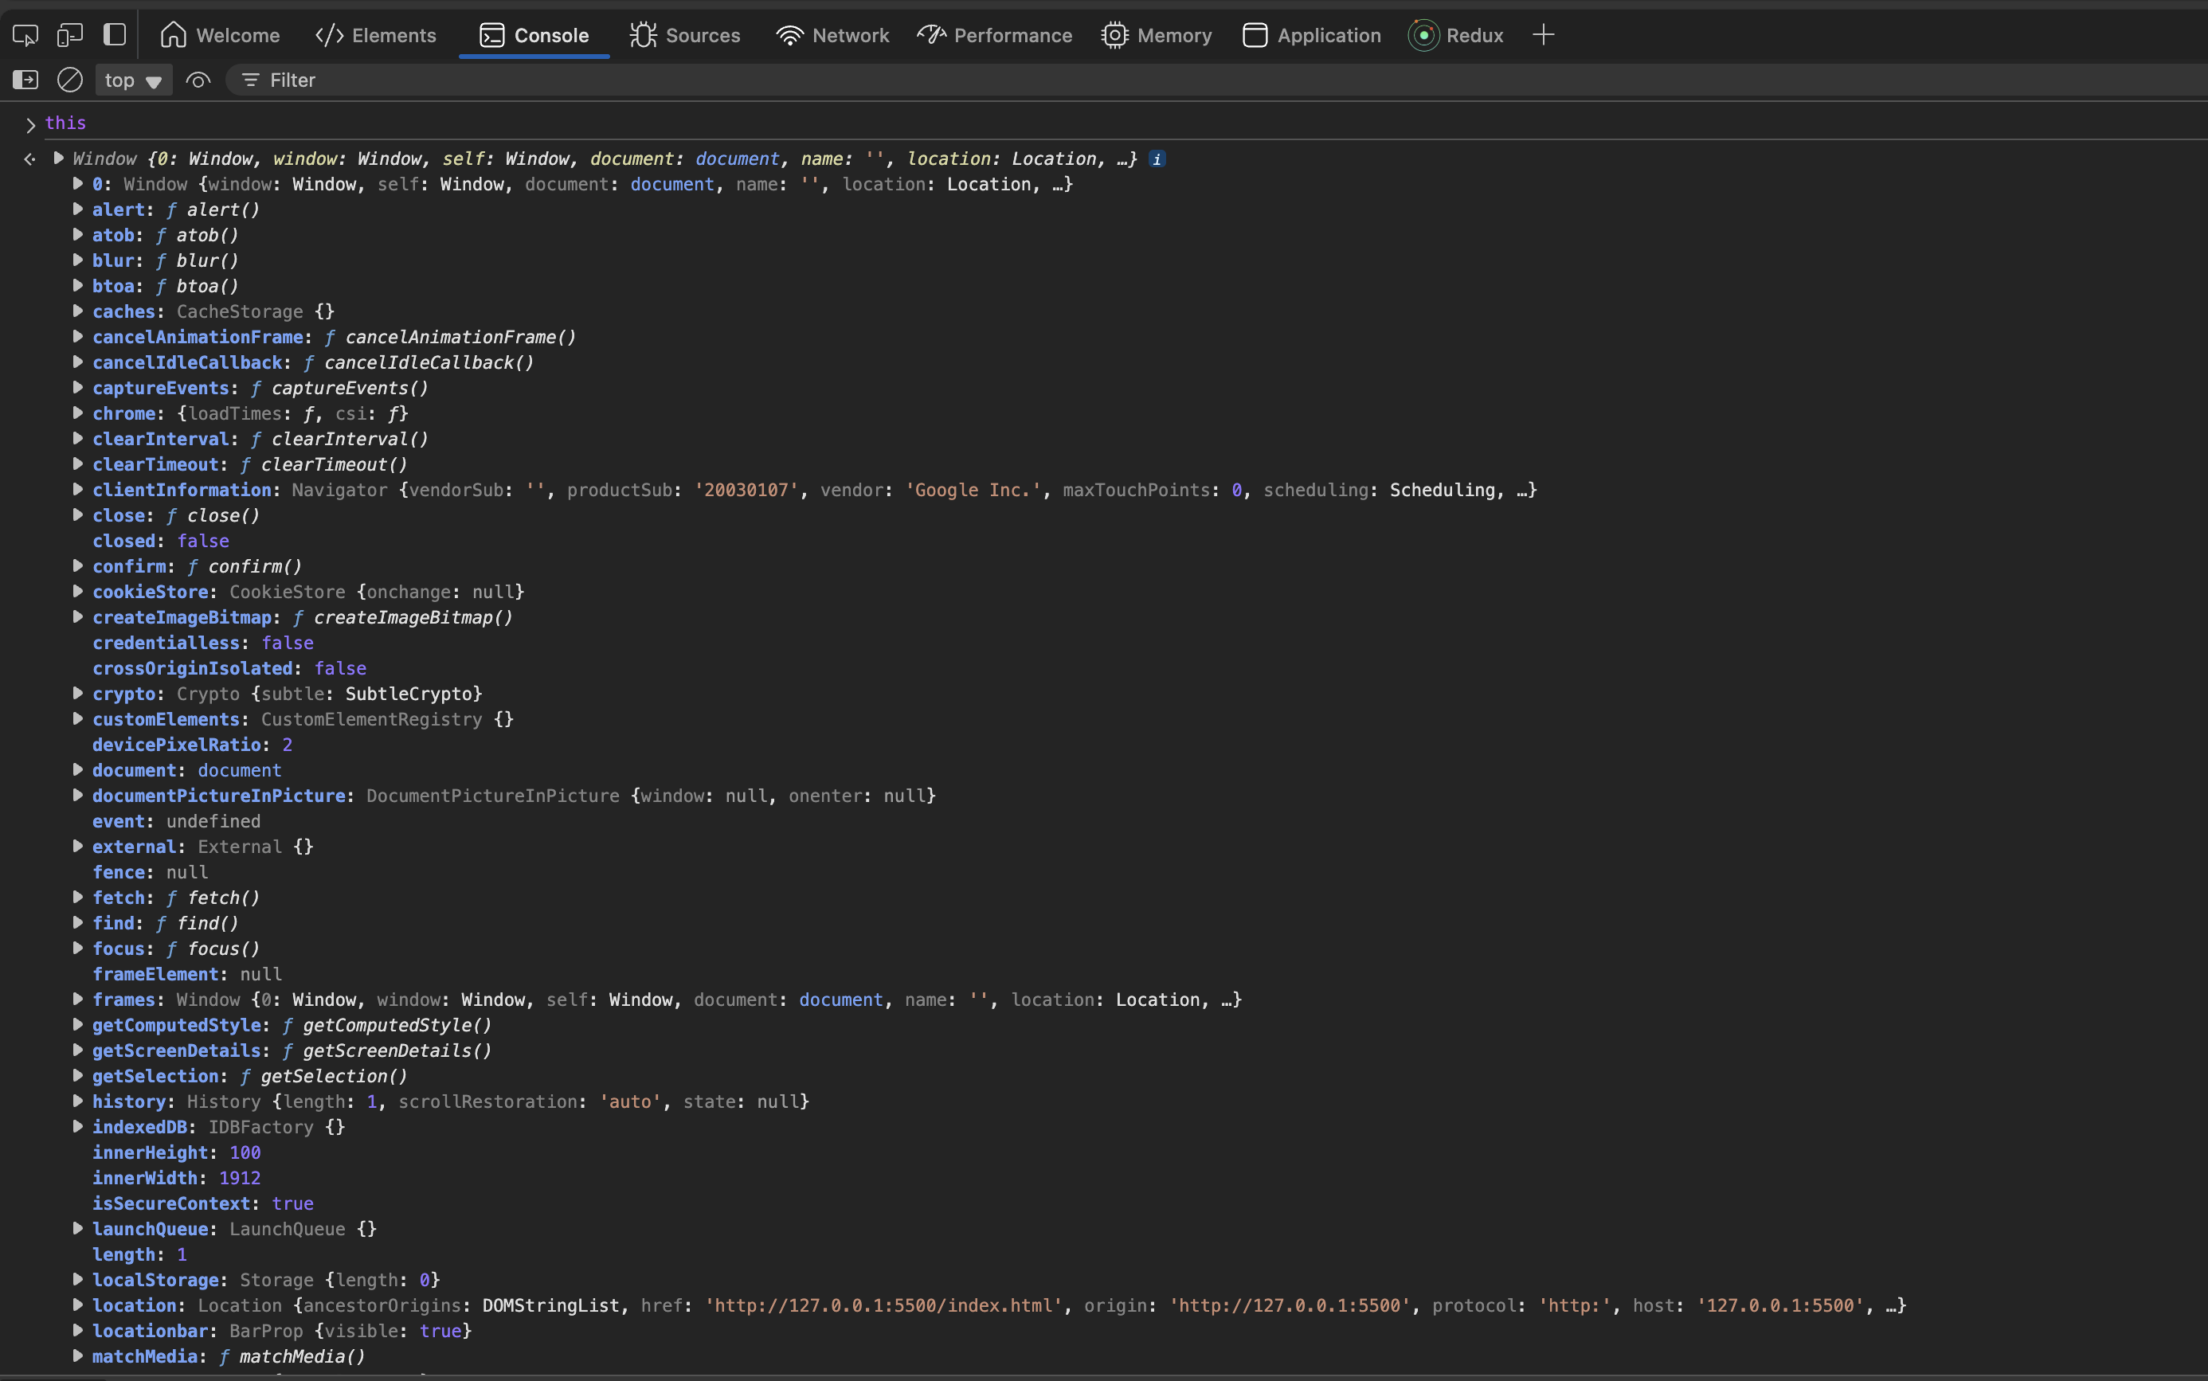Click the 'crossOriginIsolated: false' property
Image resolution: width=2208 pixels, height=1381 pixels.
229,668
